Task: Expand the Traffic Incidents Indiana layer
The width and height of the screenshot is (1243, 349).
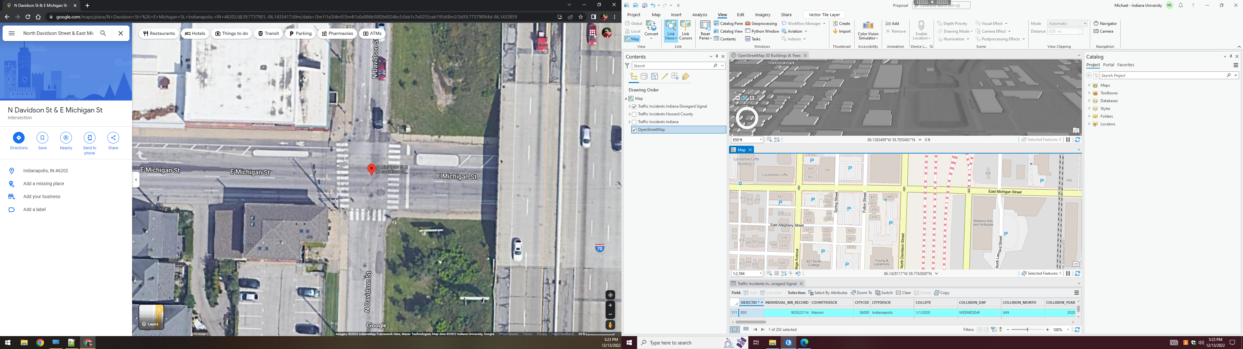Action: tap(630, 122)
